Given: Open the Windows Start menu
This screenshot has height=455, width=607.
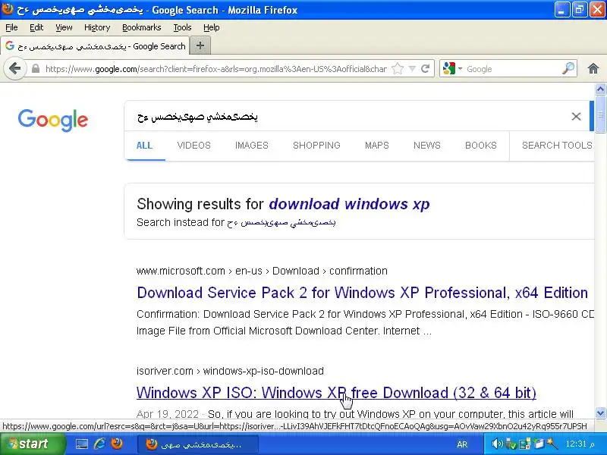Looking at the screenshot, I should [x=33, y=444].
